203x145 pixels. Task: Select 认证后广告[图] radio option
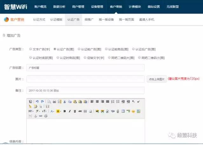(133, 49)
